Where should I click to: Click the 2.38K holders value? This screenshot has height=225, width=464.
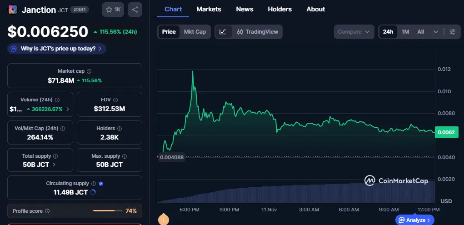point(110,137)
